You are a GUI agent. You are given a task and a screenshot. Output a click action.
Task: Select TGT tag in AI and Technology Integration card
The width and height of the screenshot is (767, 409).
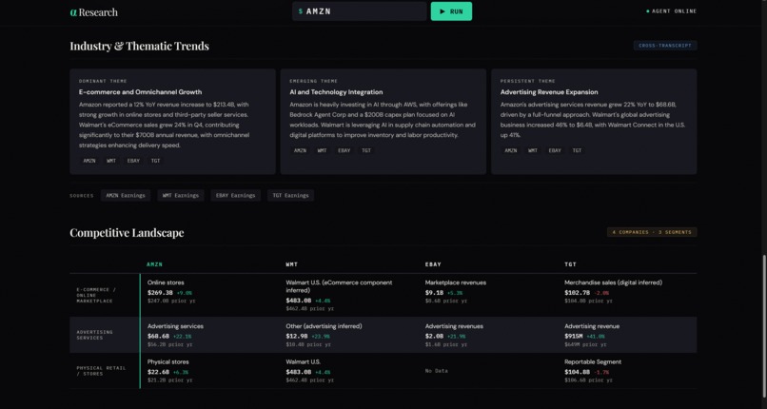[365, 150]
